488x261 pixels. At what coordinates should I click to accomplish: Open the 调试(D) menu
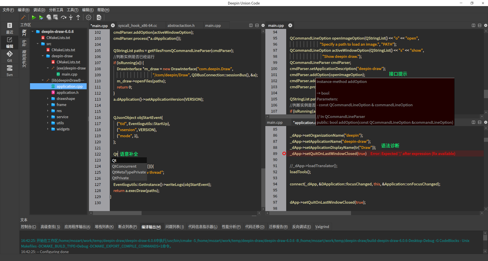coord(39,10)
